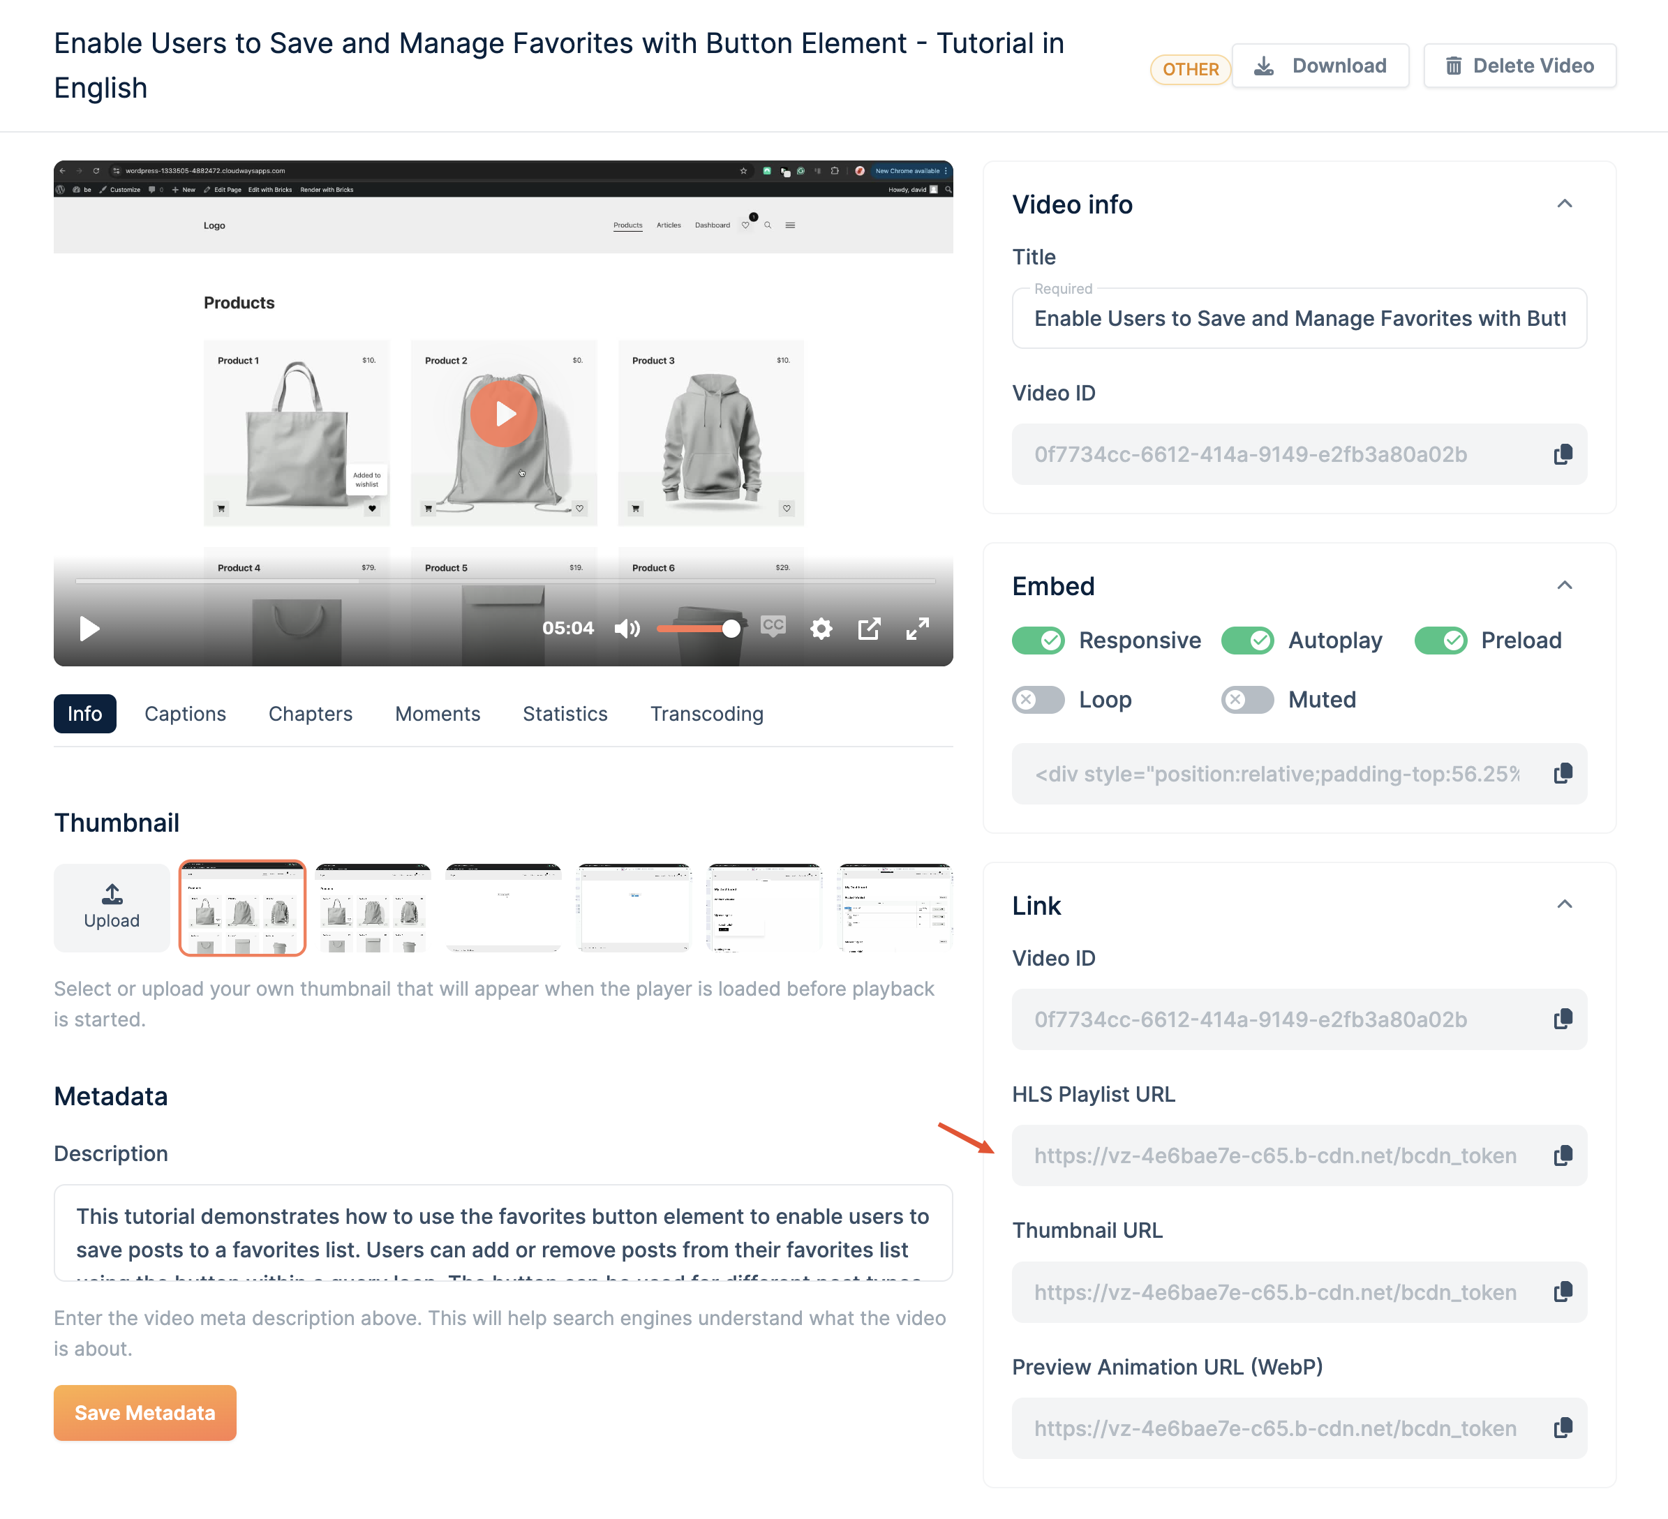
Task: Open video in popout window
Action: [x=869, y=629]
